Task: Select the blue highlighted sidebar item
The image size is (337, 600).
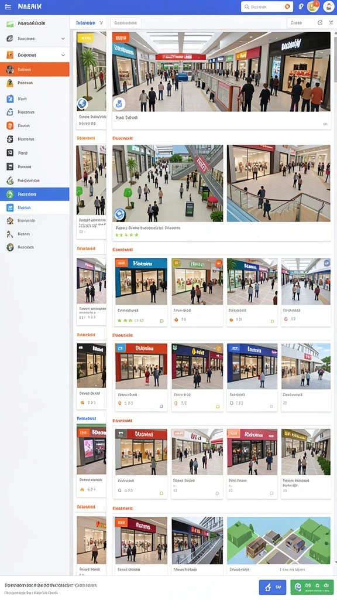Action: click(x=35, y=195)
